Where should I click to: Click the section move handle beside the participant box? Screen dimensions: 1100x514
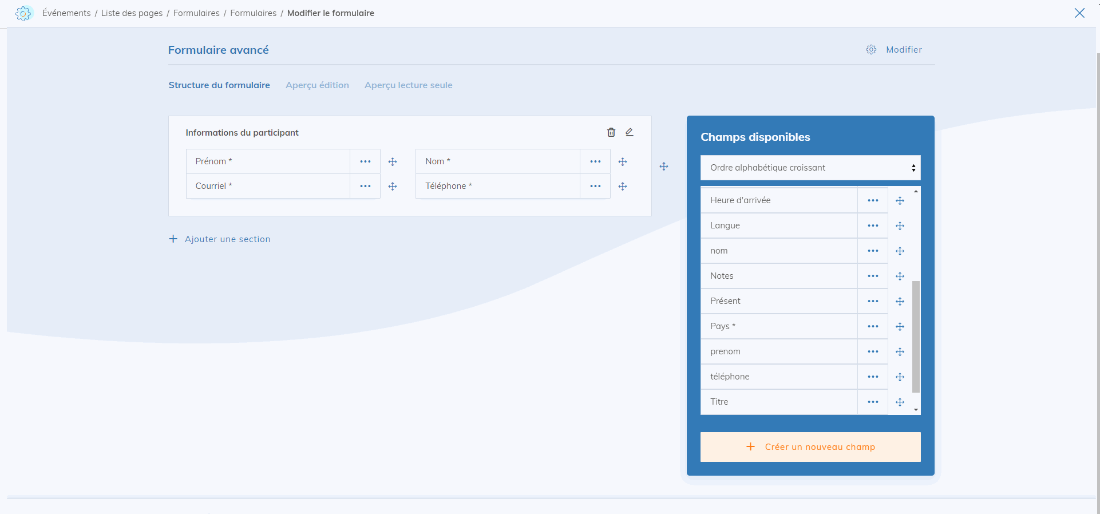(663, 167)
